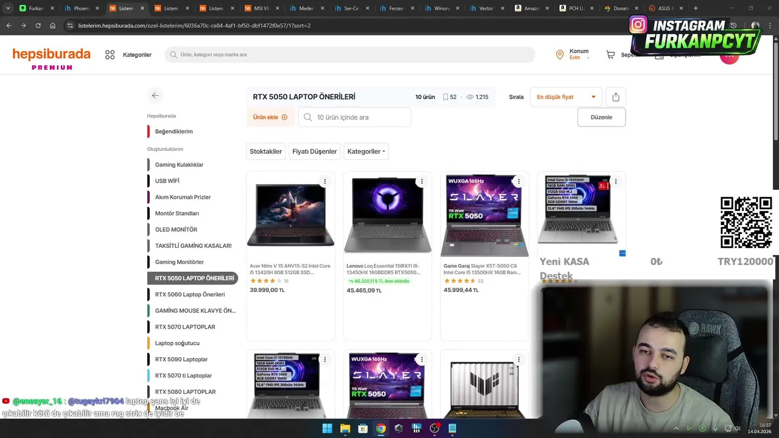Open Chrome from the taskbar
This screenshot has width=779, height=438.
click(x=380, y=428)
